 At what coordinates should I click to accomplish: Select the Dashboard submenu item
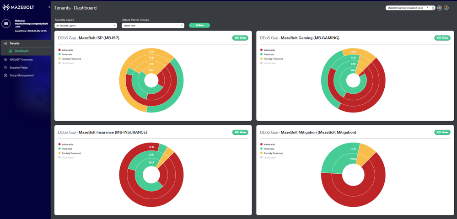tap(22, 51)
